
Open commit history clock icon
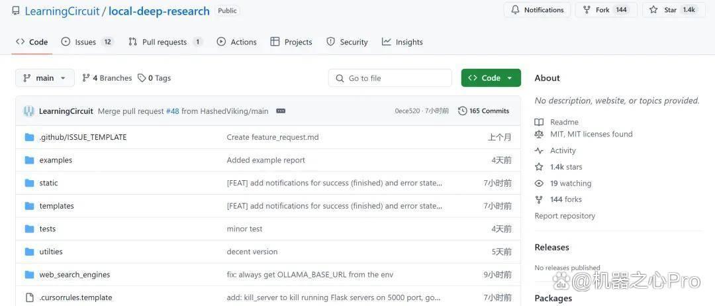[462, 111]
